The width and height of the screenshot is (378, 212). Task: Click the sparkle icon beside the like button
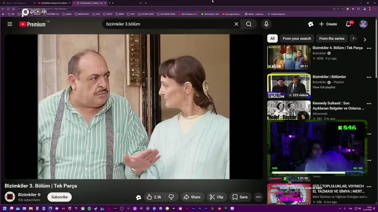[138, 197]
